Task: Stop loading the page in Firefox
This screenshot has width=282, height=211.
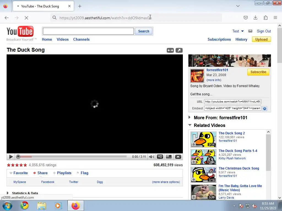Action: click(x=26, y=18)
